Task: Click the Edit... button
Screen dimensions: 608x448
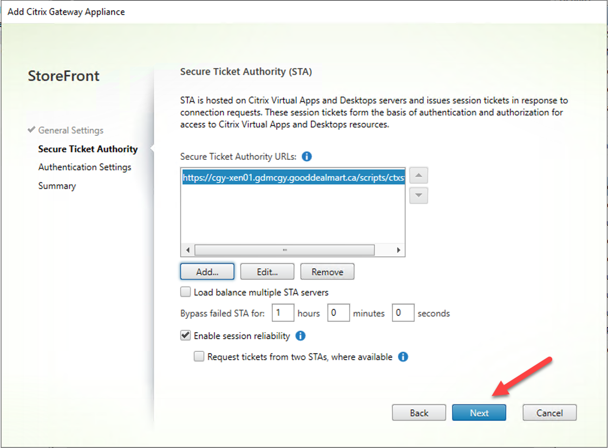Action: (267, 272)
